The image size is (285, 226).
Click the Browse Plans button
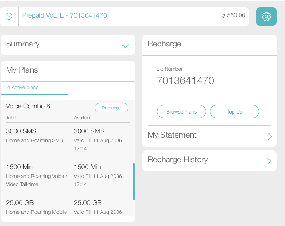point(181,112)
